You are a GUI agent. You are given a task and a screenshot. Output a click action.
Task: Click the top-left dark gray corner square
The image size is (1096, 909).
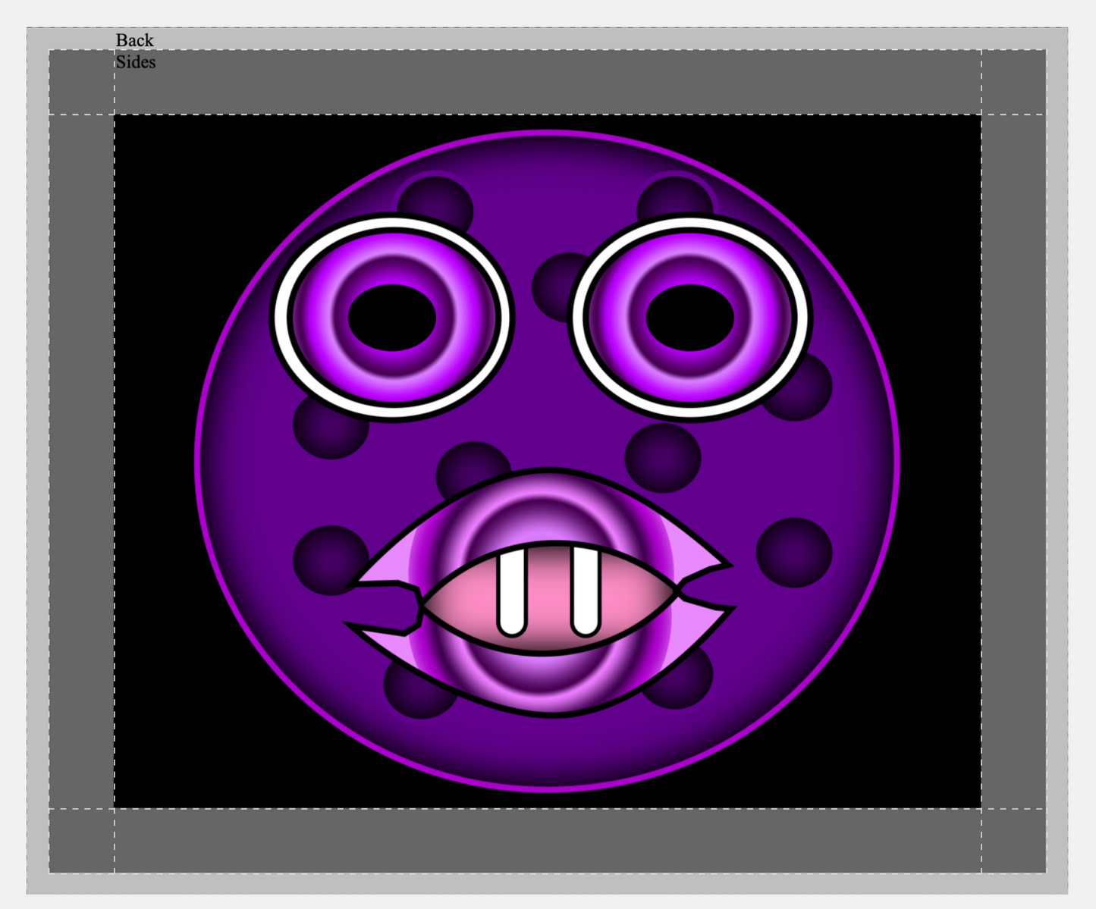click(x=82, y=82)
